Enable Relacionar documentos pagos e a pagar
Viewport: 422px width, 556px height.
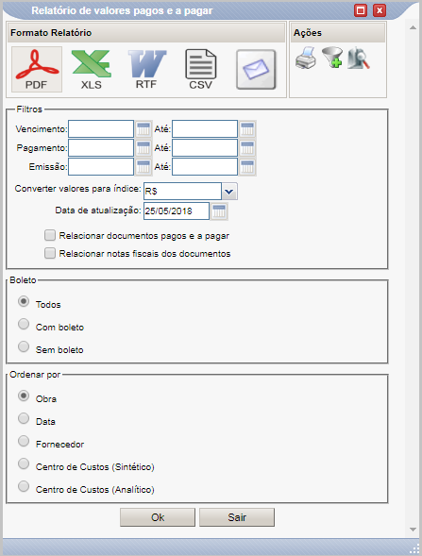[x=50, y=235]
